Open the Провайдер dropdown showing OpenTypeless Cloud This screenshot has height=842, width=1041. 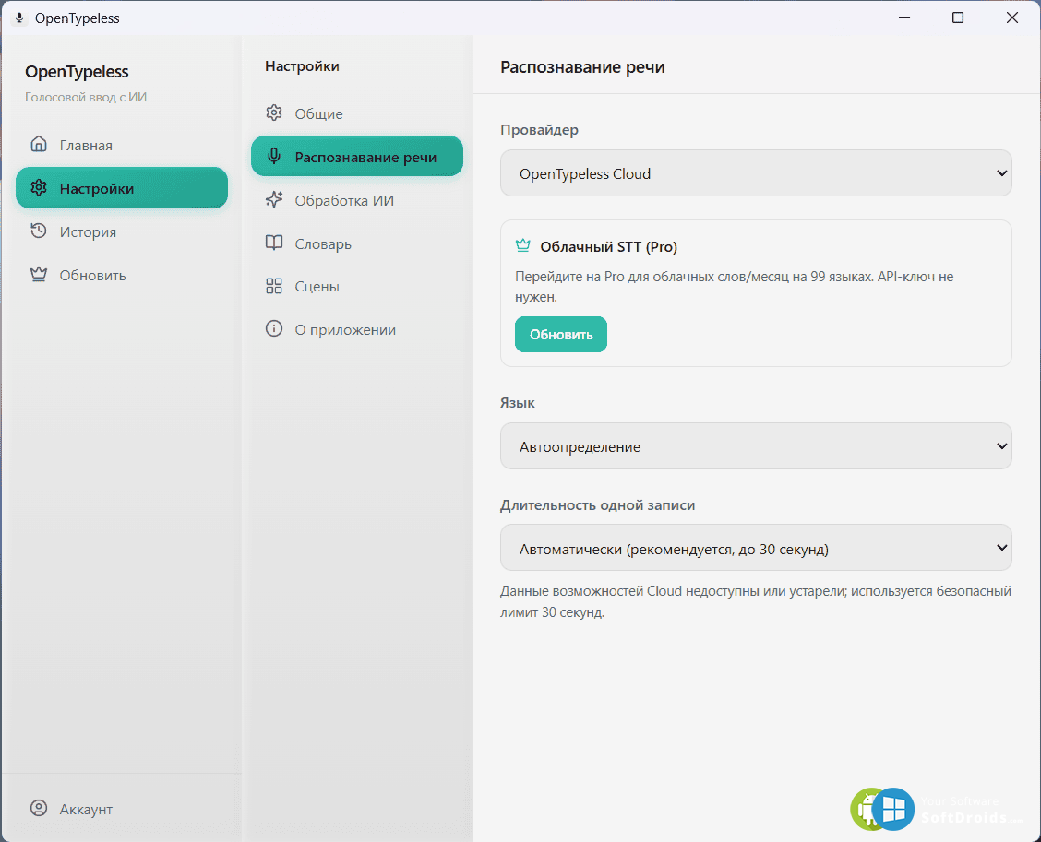tap(756, 173)
